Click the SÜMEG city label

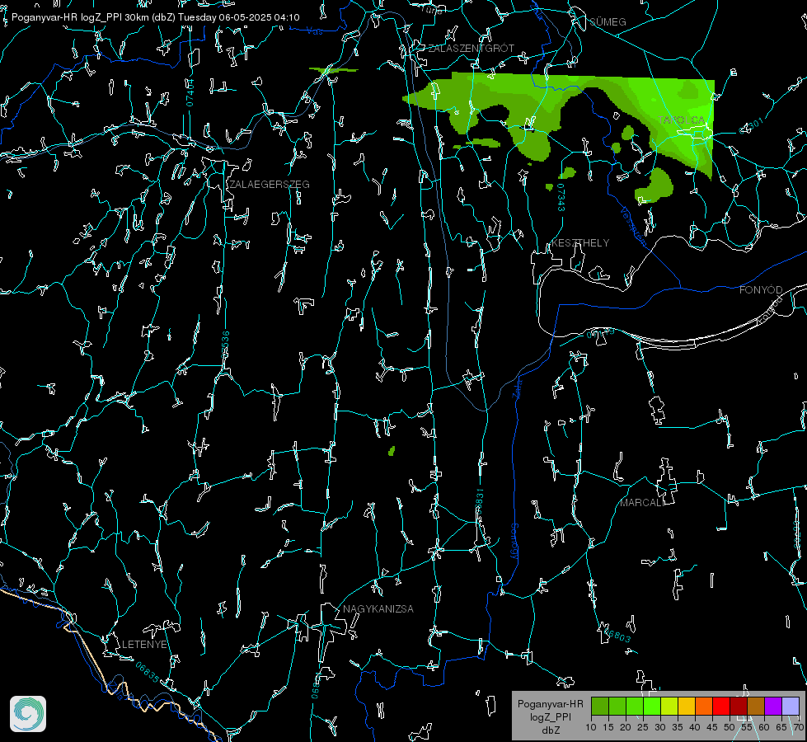608,21
